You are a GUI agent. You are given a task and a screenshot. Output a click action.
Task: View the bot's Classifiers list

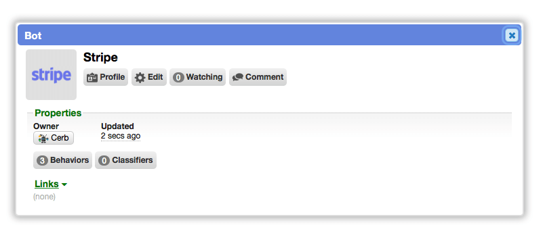(125, 160)
